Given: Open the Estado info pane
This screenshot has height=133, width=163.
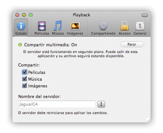Looking at the screenshot, I should click(21, 28).
